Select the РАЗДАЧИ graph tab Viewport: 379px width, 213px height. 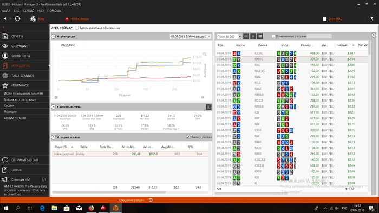pyautogui.click(x=68, y=45)
